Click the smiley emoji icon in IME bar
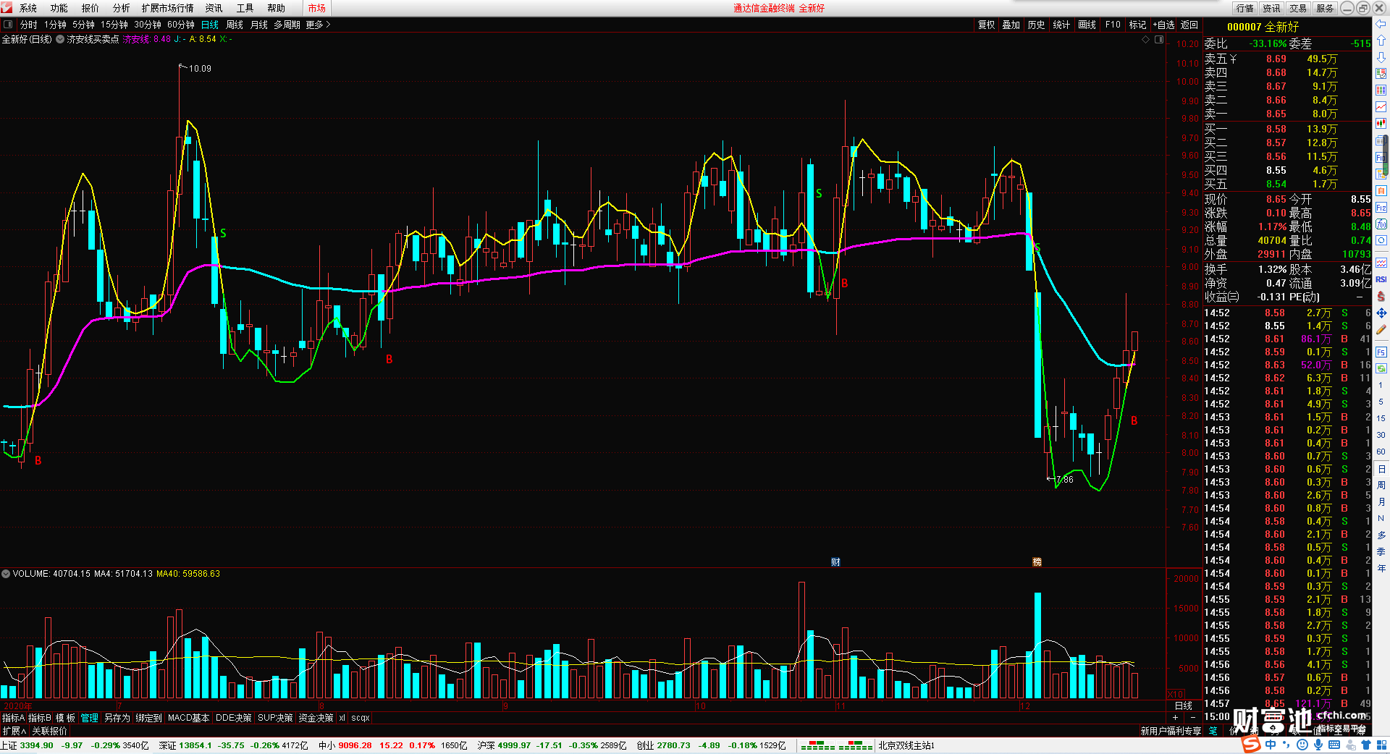This screenshot has width=1390, height=754. [1302, 745]
